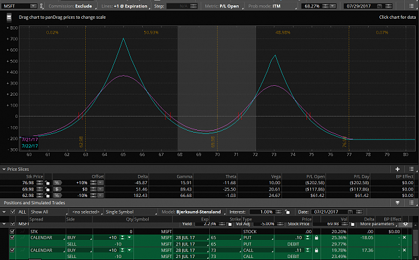Open the Single Symbol dropdown

pyautogui.click(x=131, y=212)
